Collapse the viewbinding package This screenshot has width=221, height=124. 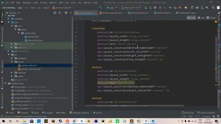pos(19,33)
